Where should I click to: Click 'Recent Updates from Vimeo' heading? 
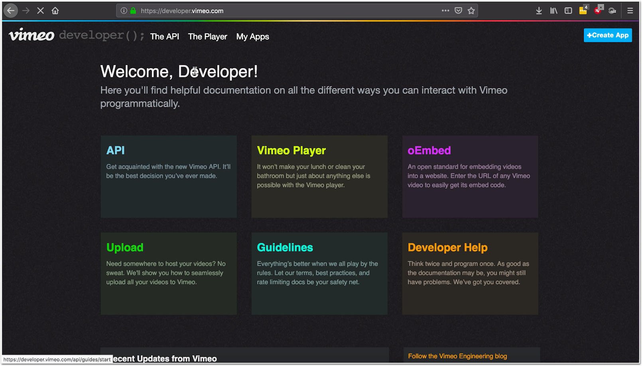pyautogui.click(x=165, y=358)
